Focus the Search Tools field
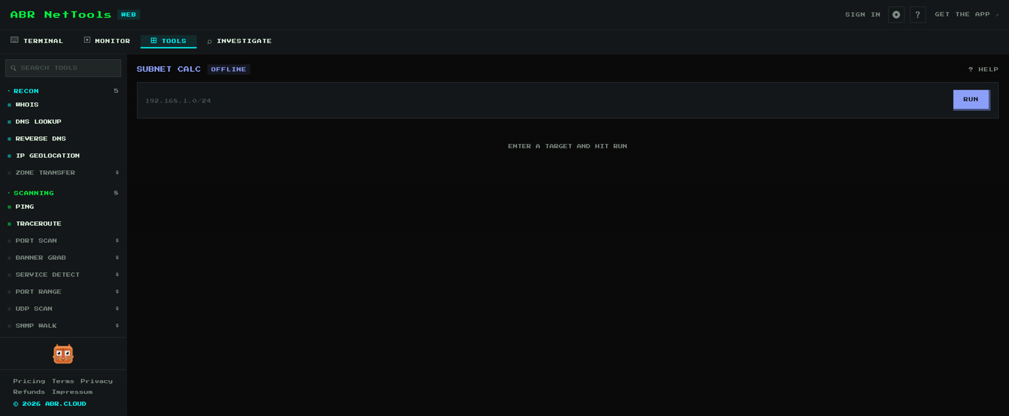 click(x=63, y=68)
